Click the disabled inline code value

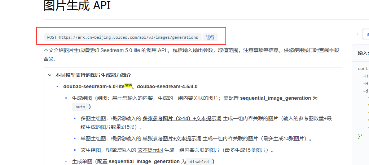point(199,162)
